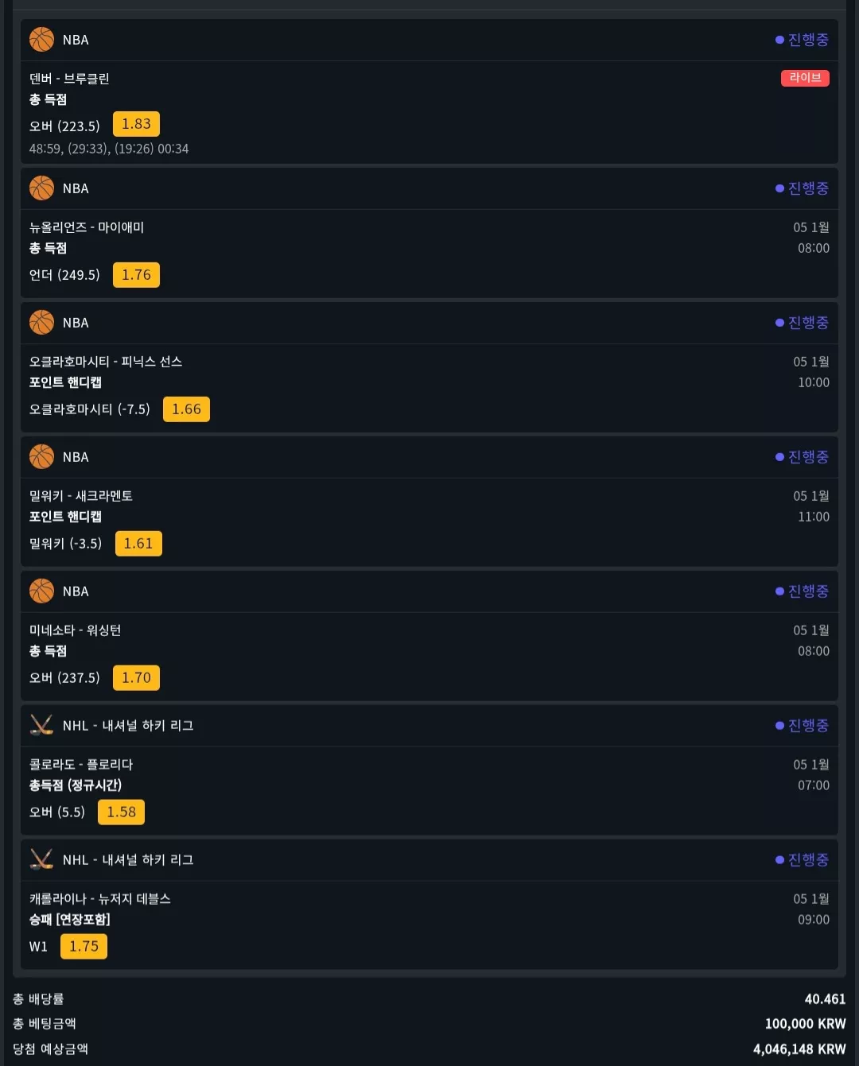859x1066 pixels.
Task: Open the 콜로라도 - 플로리다 match title
Action: pyautogui.click(x=81, y=765)
